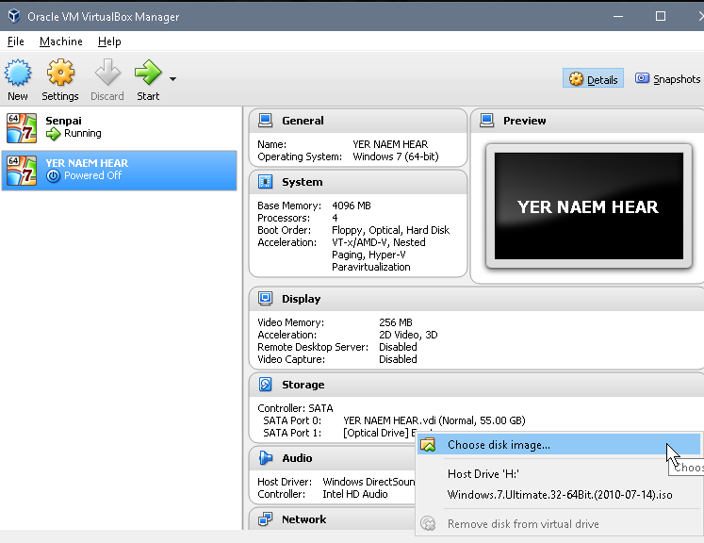This screenshot has width=704, height=543.
Task: Click the VM preview thumbnail
Action: [x=589, y=206]
